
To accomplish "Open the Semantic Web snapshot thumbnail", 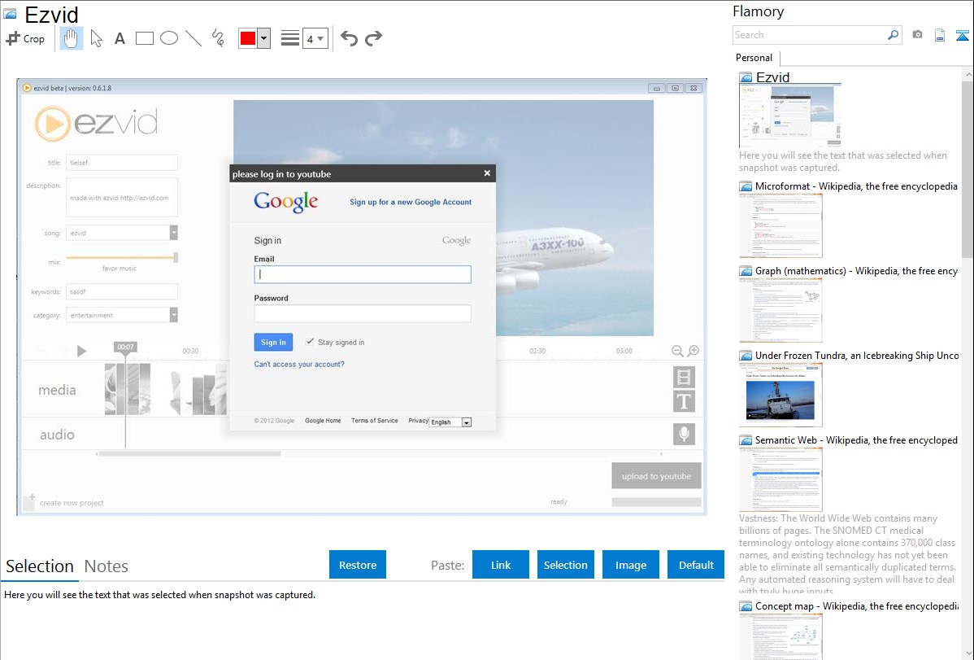I will coord(781,479).
